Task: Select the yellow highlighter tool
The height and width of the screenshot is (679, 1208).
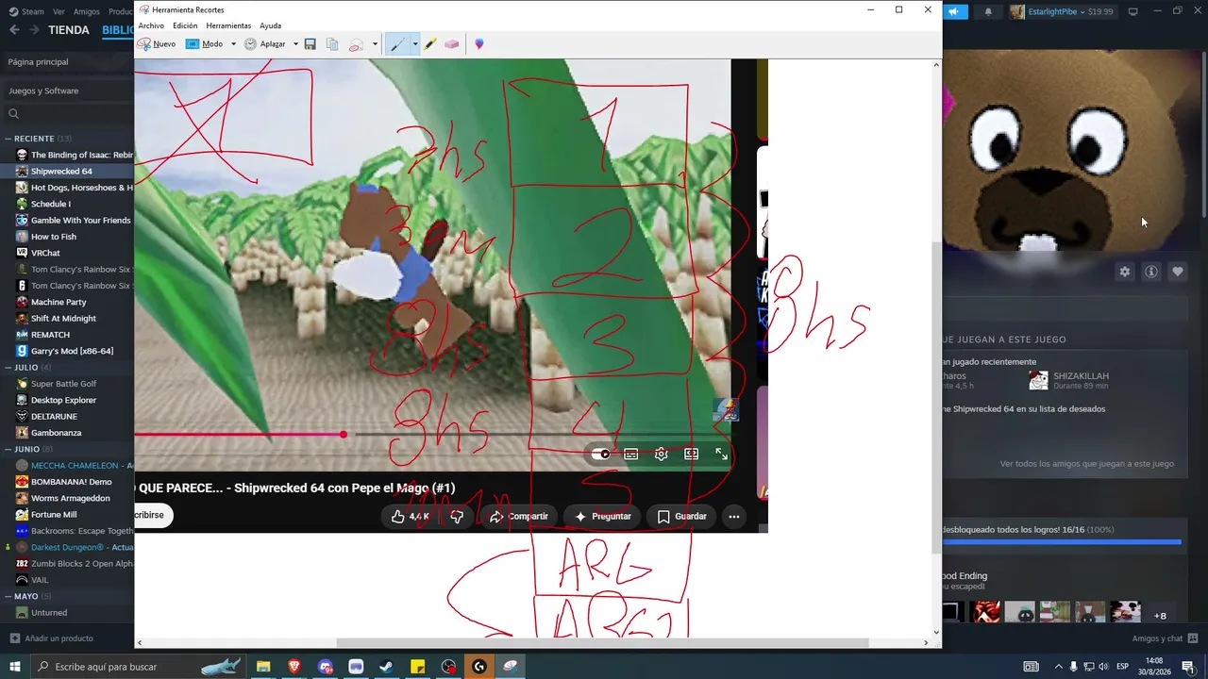Action: (x=429, y=44)
